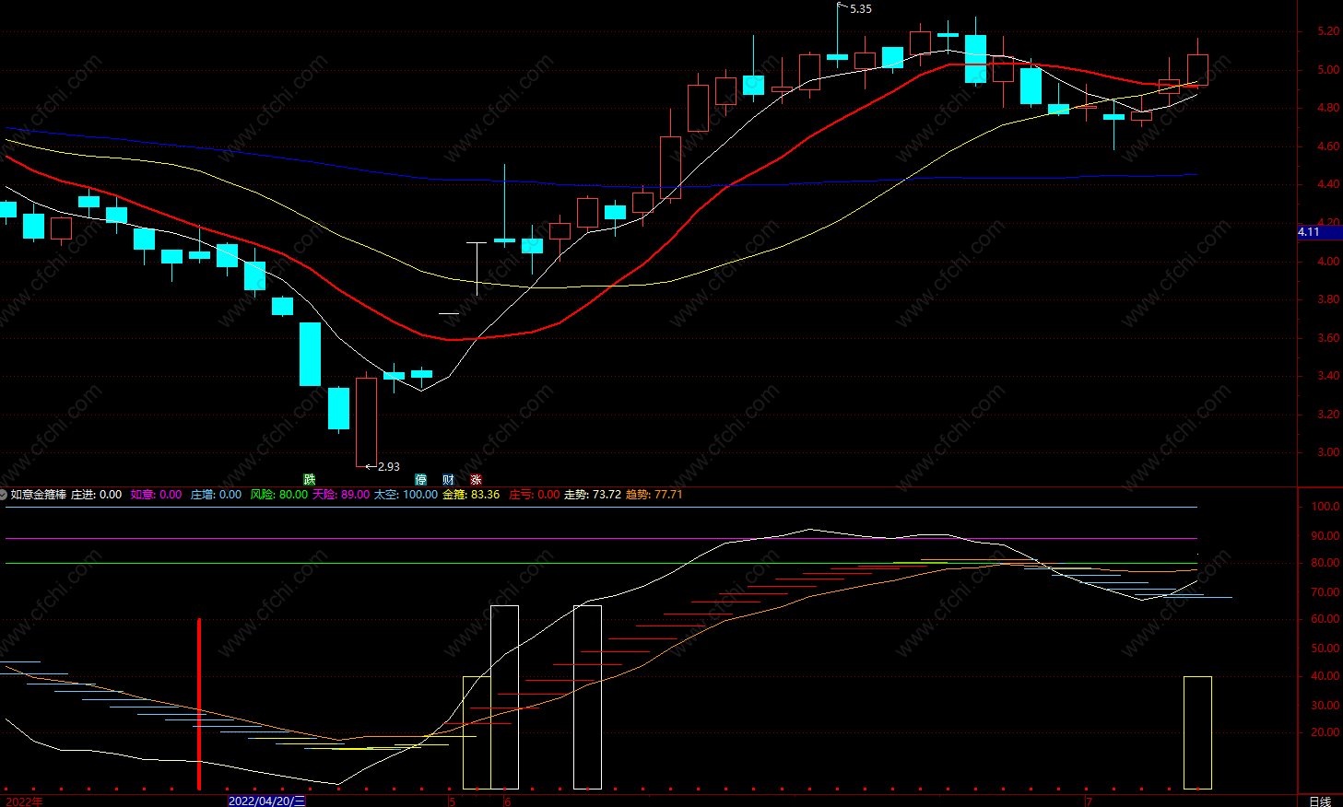This screenshot has height=807, width=1343.
Task: Select the 庄亏: 0.00 indicator value
Action: (534, 495)
